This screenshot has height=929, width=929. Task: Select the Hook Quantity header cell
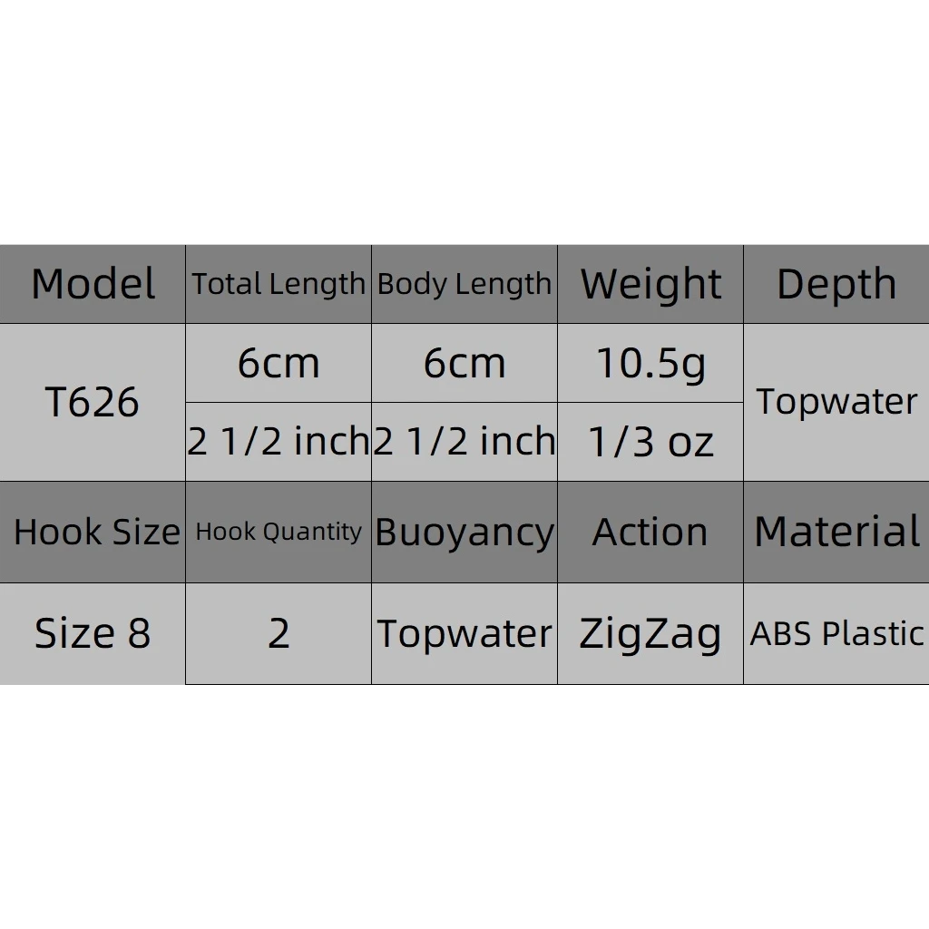pyautogui.click(x=279, y=533)
